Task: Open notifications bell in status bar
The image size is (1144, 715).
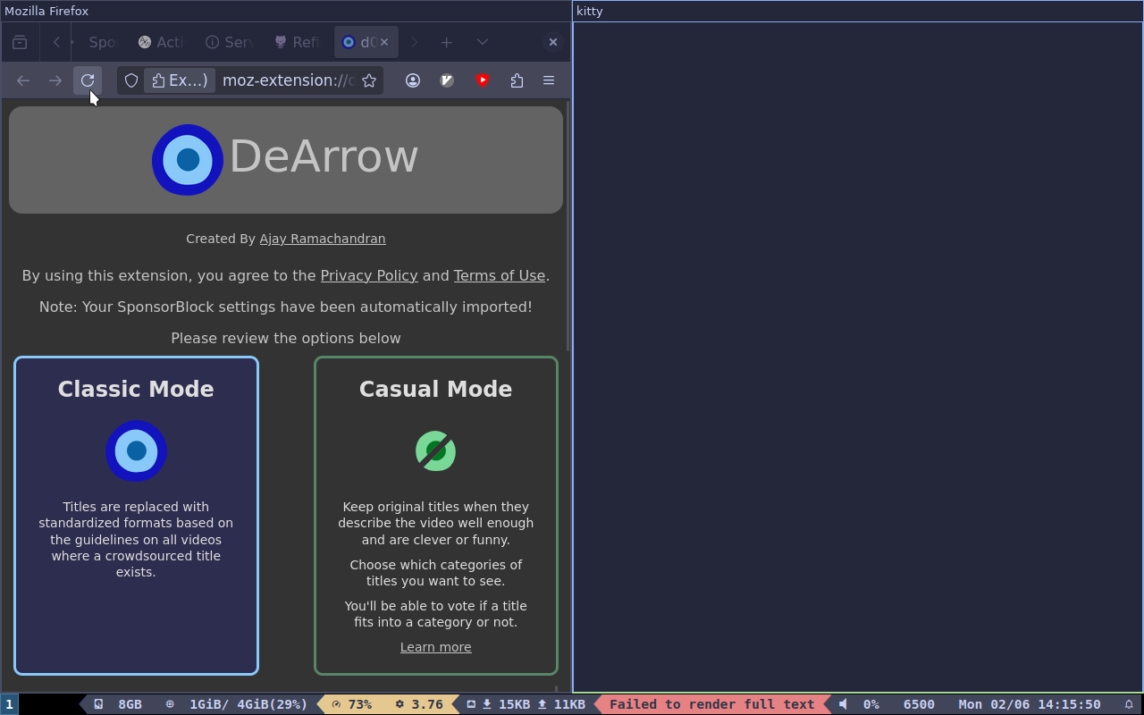Action: (1129, 704)
